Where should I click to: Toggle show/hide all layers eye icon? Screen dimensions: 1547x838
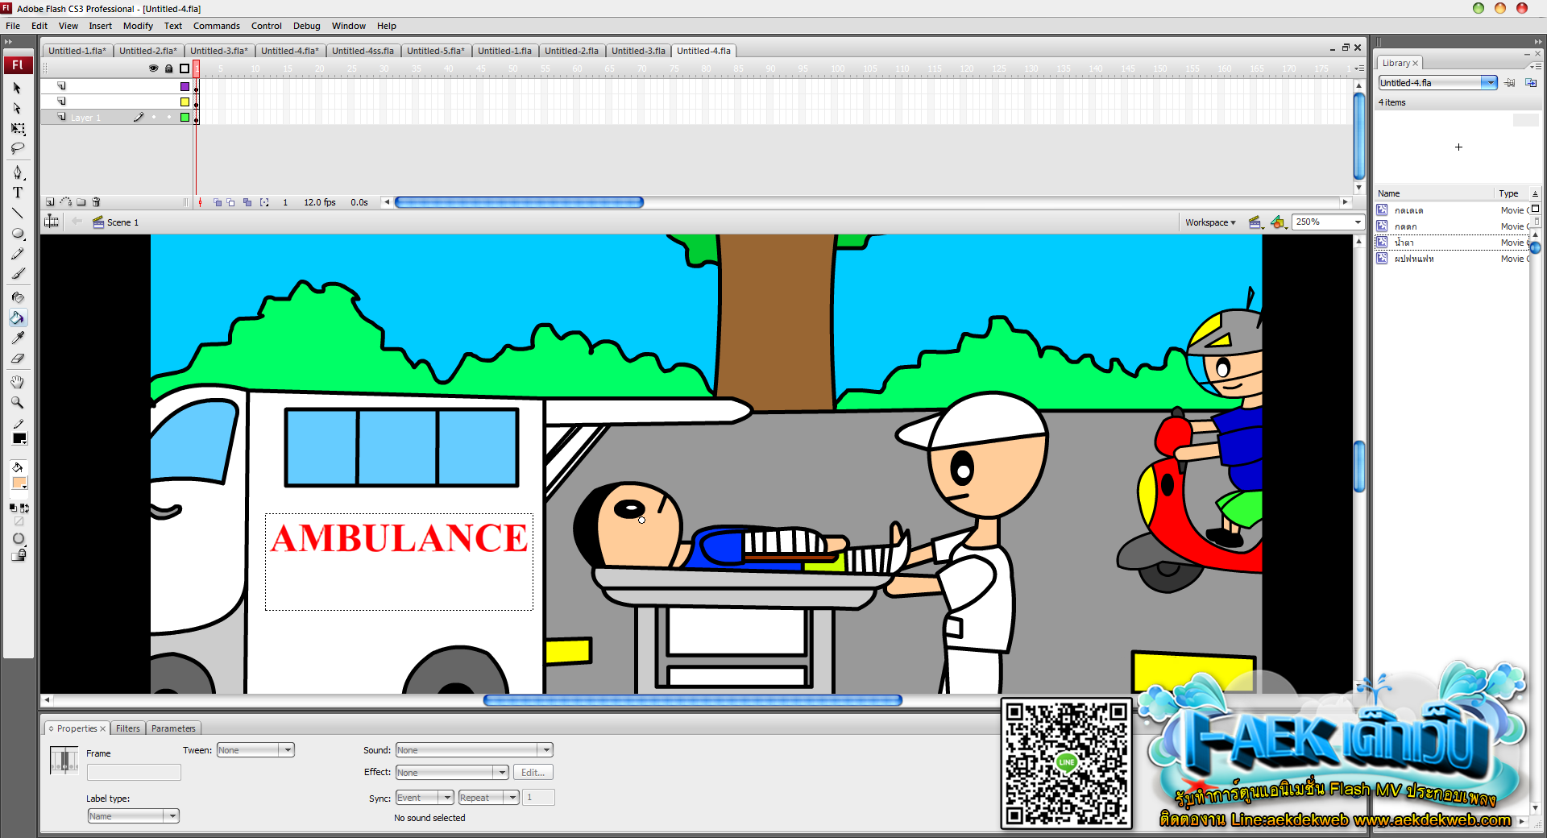click(153, 68)
